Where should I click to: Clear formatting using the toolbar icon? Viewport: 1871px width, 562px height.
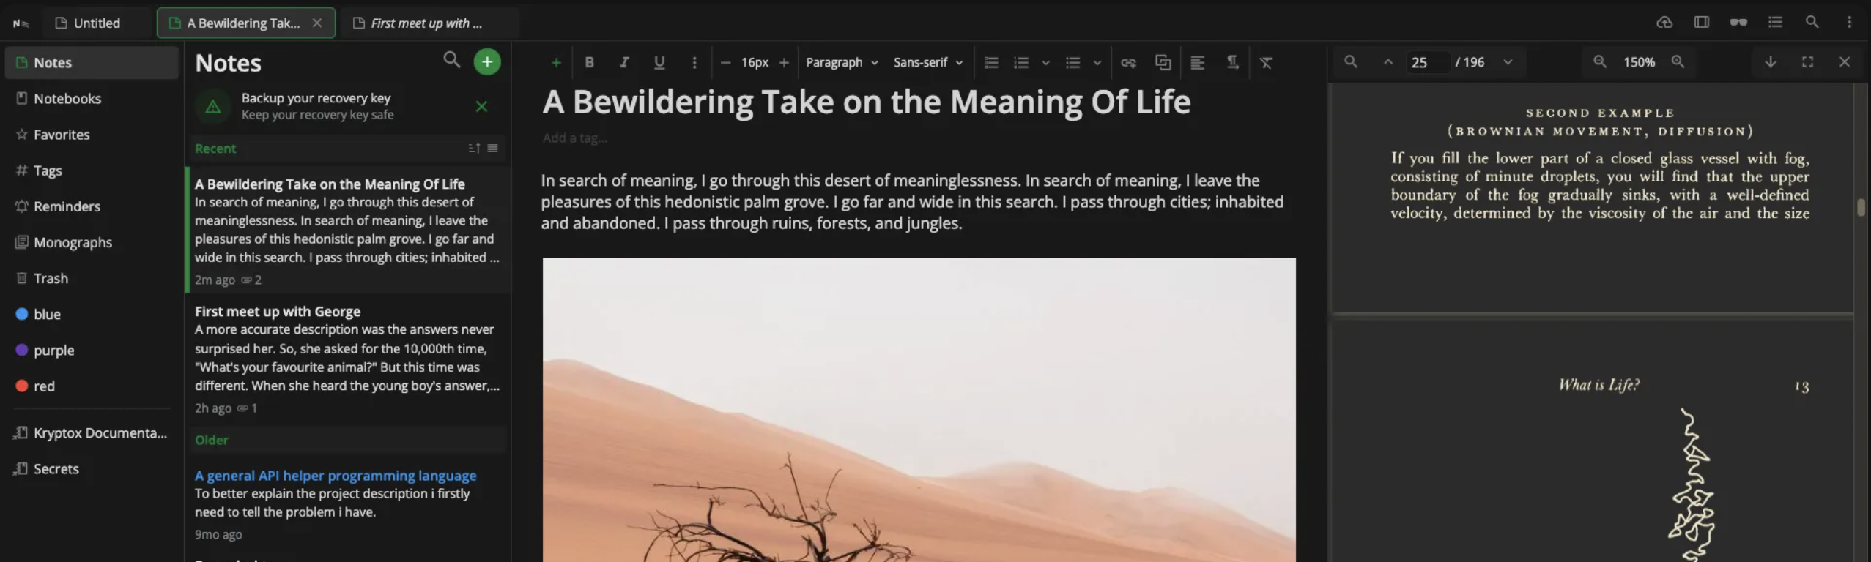pyautogui.click(x=1266, y=63)
